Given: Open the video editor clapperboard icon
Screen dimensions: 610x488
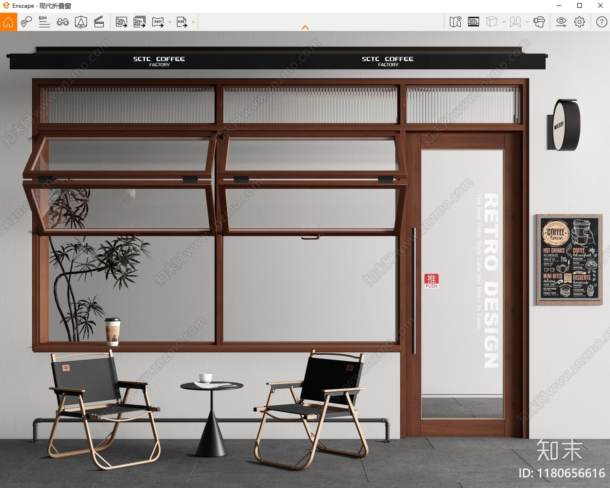Looking at the screenshot, I should pos(99,22).
